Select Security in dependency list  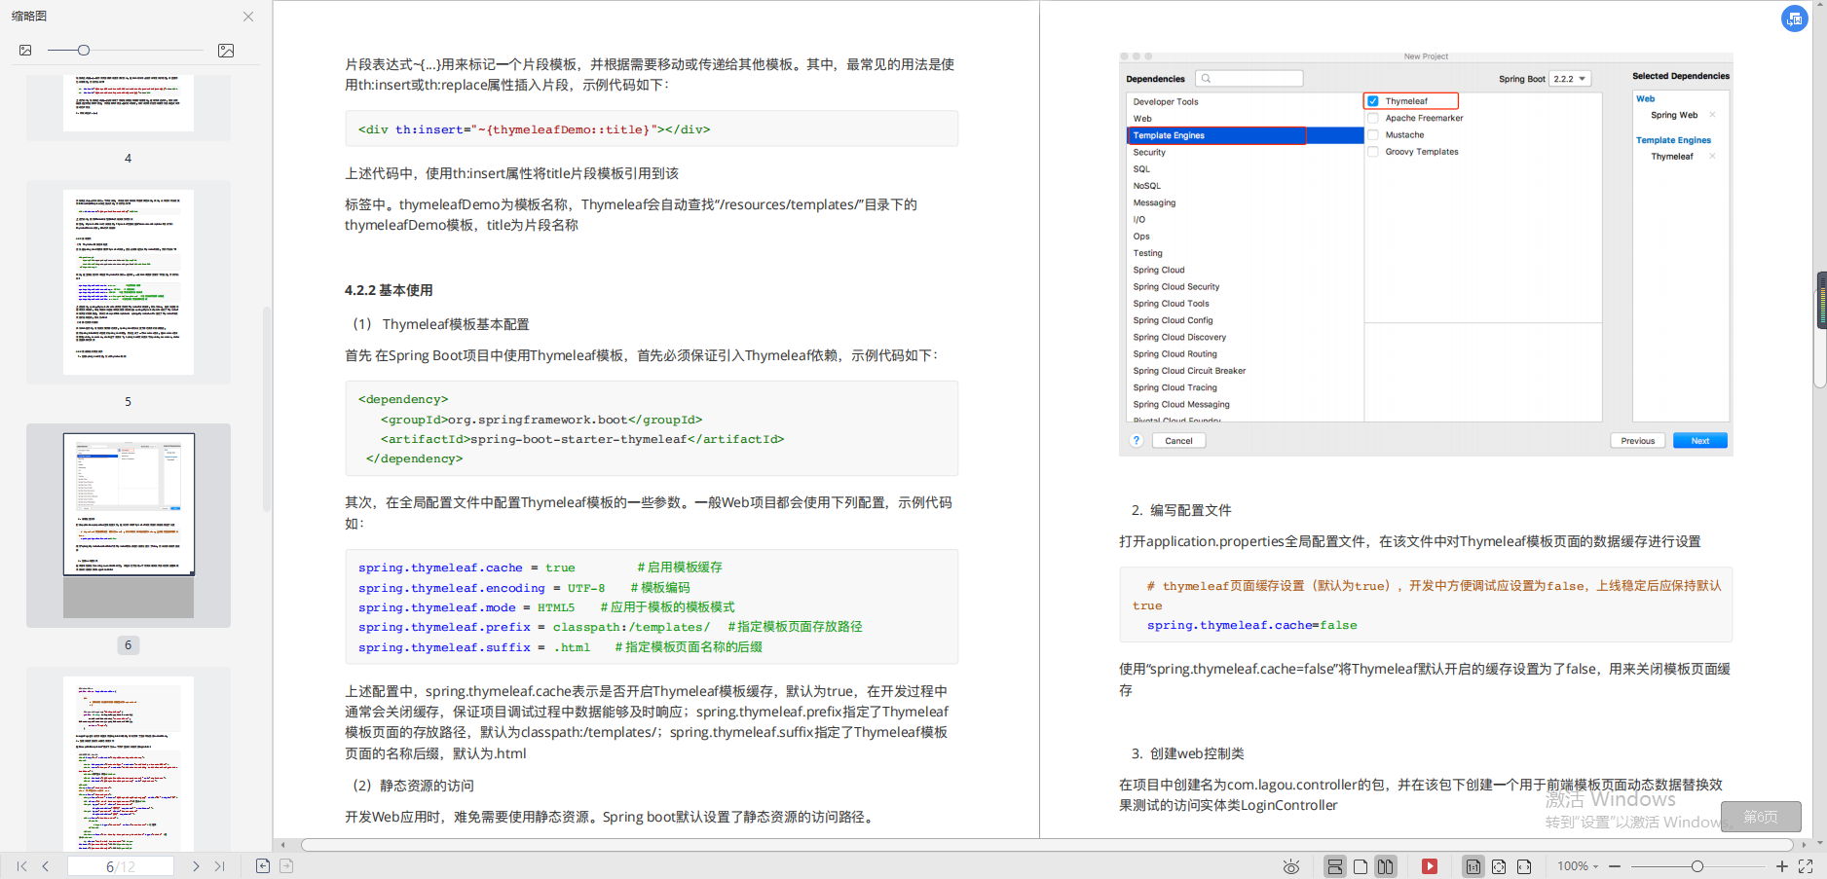(1149, 152)
